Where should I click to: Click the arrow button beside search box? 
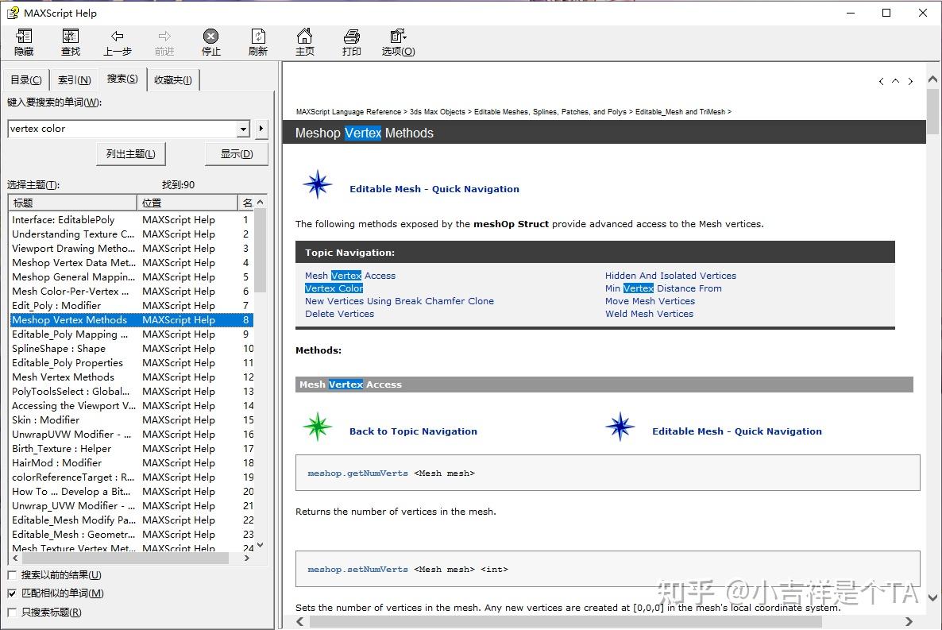pyautogui.click(x=260, y=129)
